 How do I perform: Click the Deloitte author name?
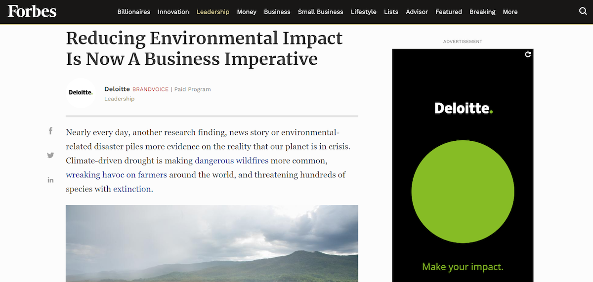(117, 89)
